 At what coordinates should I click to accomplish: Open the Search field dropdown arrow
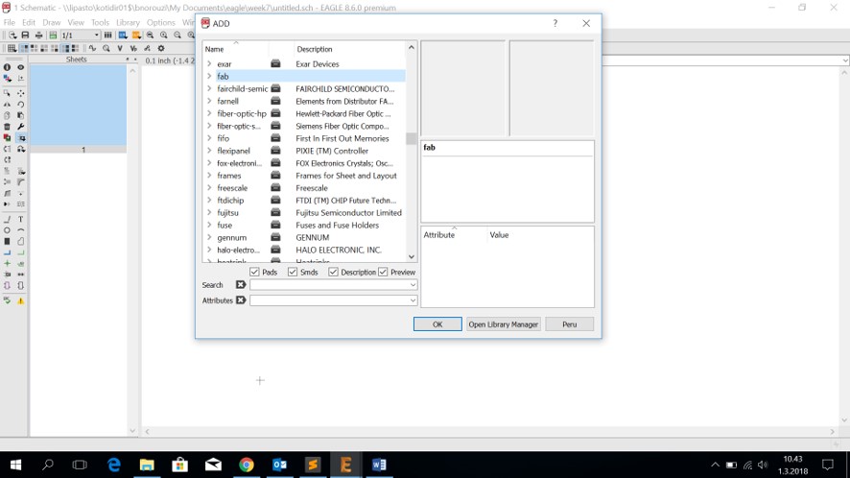click(413, 285)
